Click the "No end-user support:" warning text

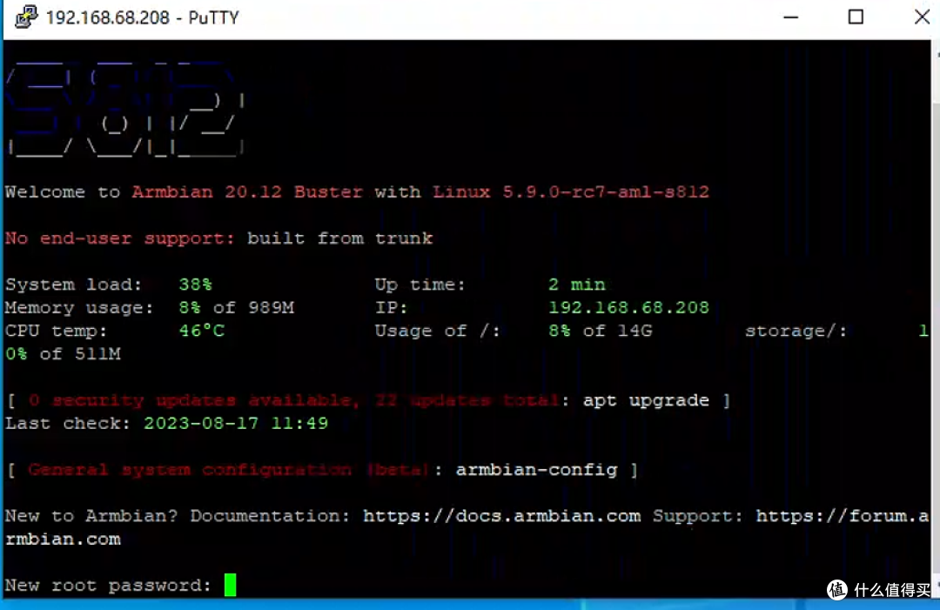point(120,238)
